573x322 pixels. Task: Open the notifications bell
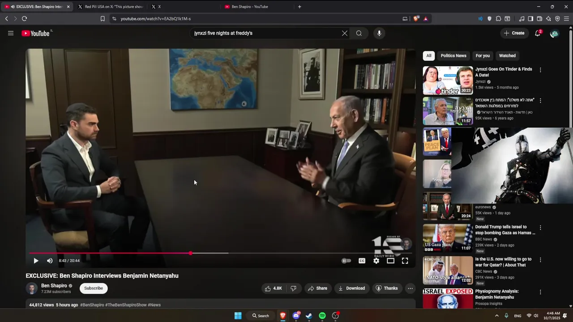(x=538, y=33)
